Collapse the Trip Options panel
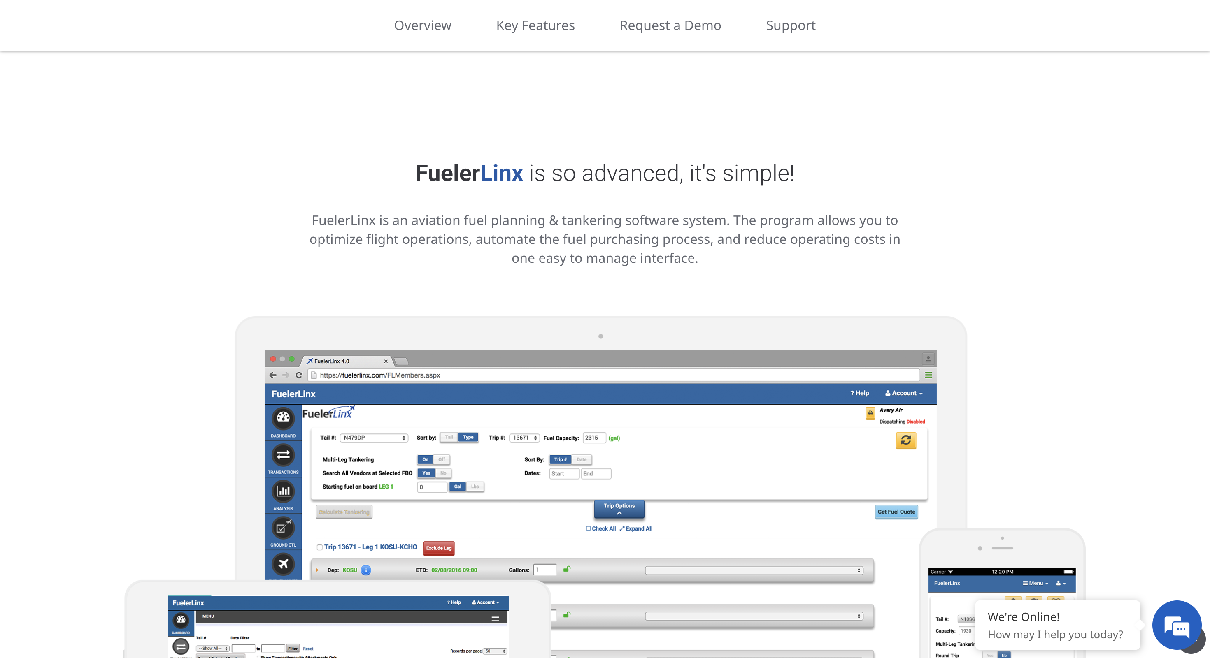1210x658 pixels. pos(619,509)
